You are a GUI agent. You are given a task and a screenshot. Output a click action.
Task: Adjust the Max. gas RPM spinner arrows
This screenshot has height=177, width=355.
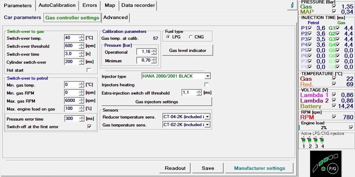(82, 101)
